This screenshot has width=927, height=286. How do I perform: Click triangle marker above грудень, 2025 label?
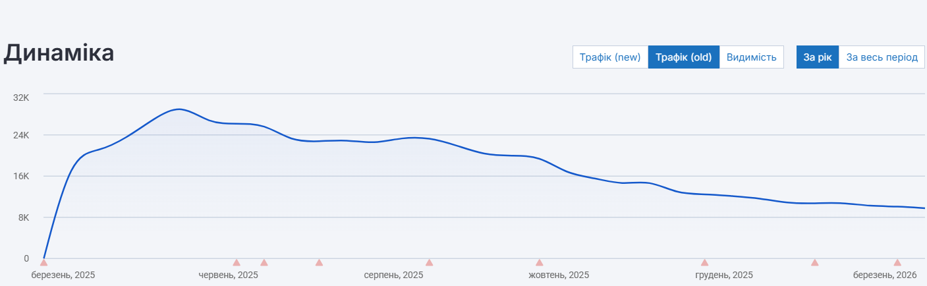(x=704, y=262)
